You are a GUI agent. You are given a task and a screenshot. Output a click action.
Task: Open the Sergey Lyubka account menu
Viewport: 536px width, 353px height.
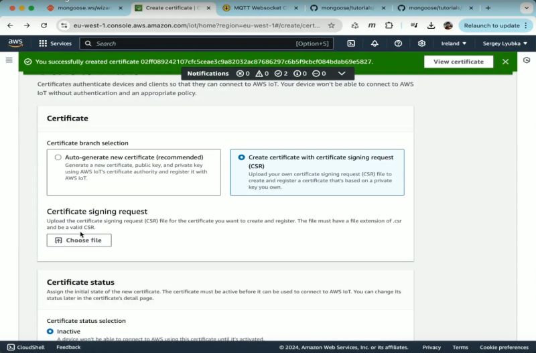coord(505,44)
